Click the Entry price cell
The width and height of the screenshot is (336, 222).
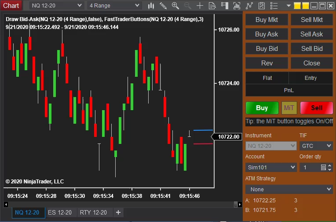pyautogui.click(x=311, y=78)
